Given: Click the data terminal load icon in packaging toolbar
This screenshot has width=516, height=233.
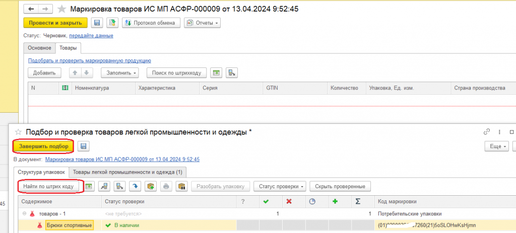Looking at the screenshot, I should [x=119, y=186].
